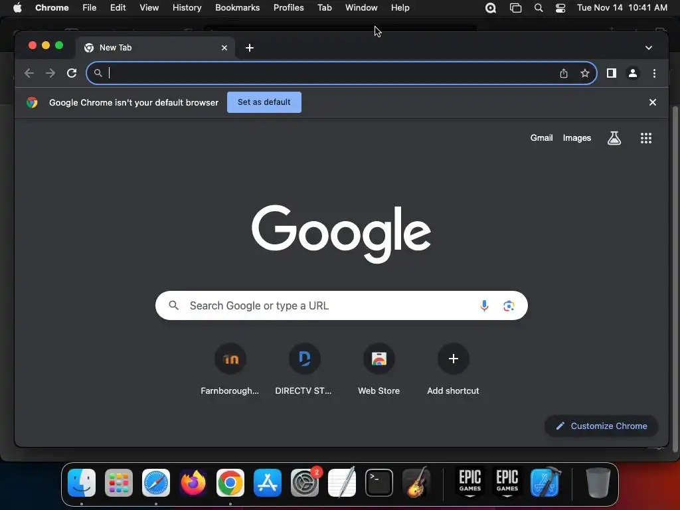Image resolution: width=680 pixels, height=510 pixels.
Task: Close the New Tab tab
Action: (x=224, y=48)
